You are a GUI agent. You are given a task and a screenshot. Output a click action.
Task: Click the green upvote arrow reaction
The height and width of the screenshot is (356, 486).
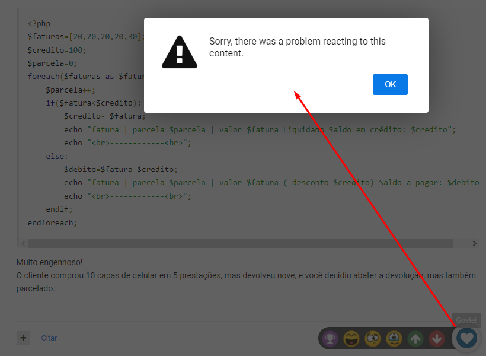[415, 338]
